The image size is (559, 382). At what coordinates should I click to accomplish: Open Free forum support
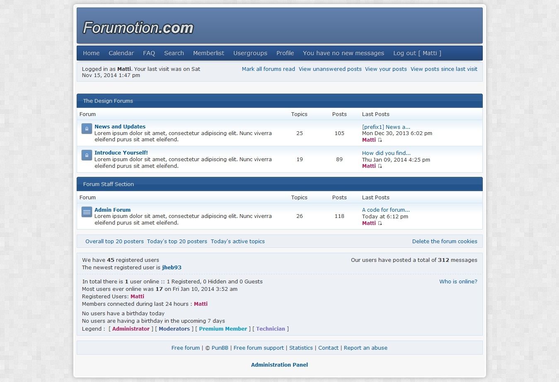point(259,348)
